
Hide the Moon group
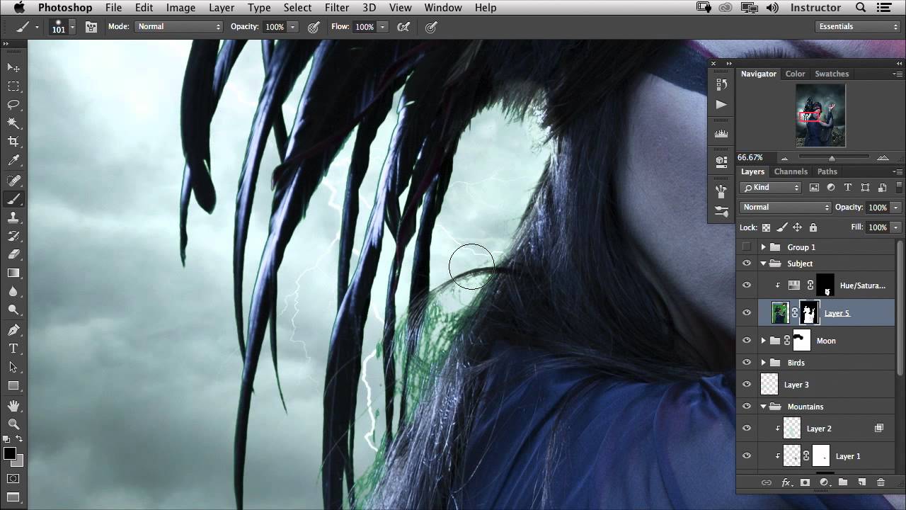tap(746, 341)
